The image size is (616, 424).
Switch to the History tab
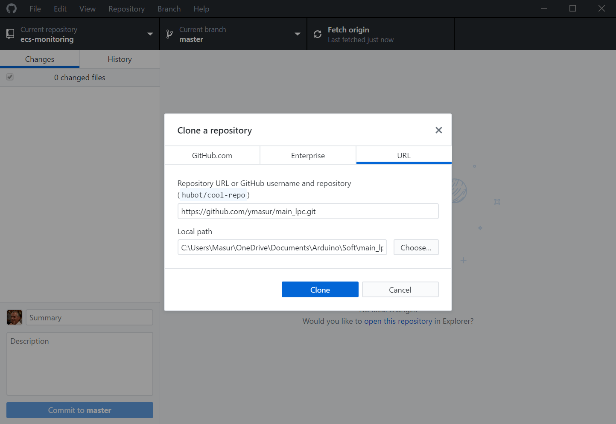tap(120, 59)
